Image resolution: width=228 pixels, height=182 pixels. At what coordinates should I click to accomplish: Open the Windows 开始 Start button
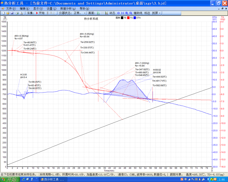point(10,179)
